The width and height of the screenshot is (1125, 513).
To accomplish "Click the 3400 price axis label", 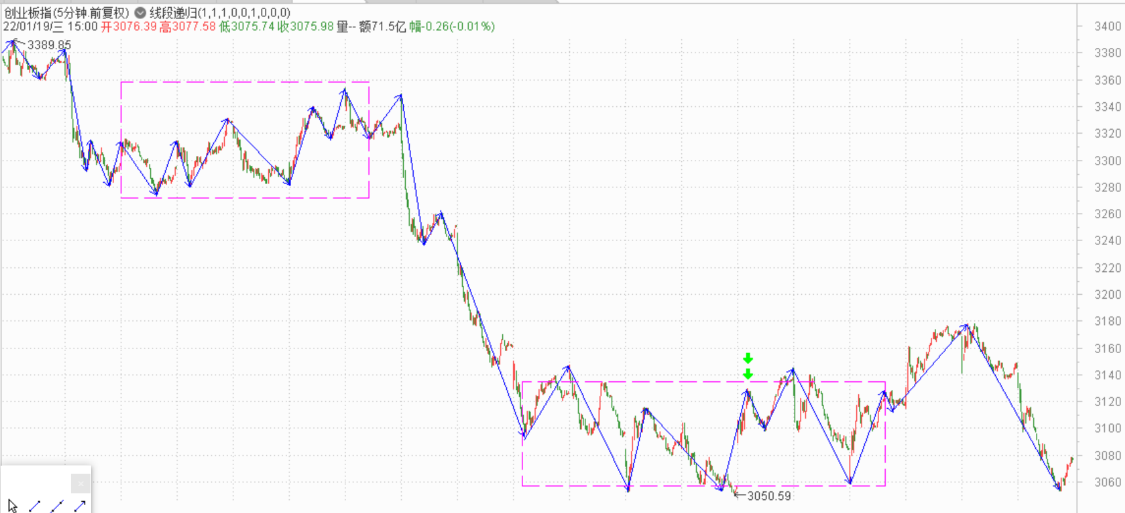I will pyautogui.click(x=1107, y=26).
